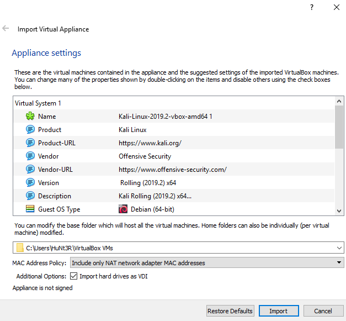
Task: Open the MAC Address Policy dropdown
Action: 207,262
